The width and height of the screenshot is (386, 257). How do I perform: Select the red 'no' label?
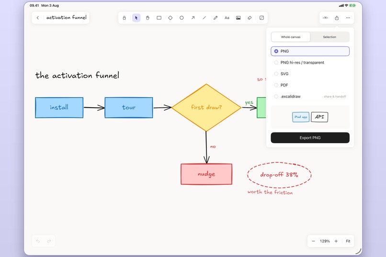pos(213,146)
